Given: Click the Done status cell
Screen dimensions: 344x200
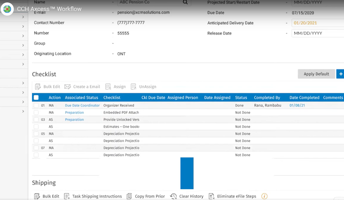Looking at the screenshot, I should [239, 105].
